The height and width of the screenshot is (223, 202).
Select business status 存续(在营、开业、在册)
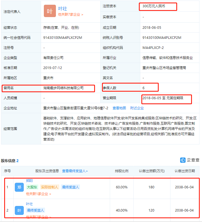(x=61, y=28)
